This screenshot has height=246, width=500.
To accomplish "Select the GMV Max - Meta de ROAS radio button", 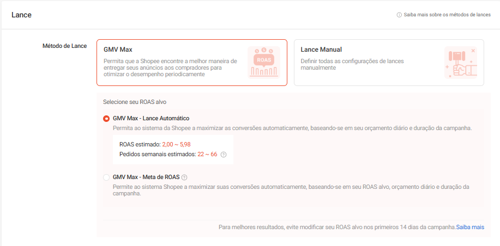I will [x=106, y=177].
